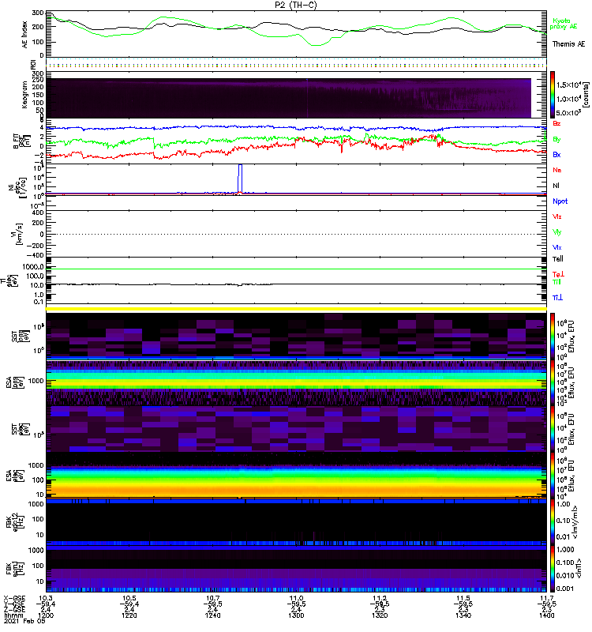Click the X-GSE value "11.0"
The height and width of the screenshot is (632, 592).
coord(296,598)
